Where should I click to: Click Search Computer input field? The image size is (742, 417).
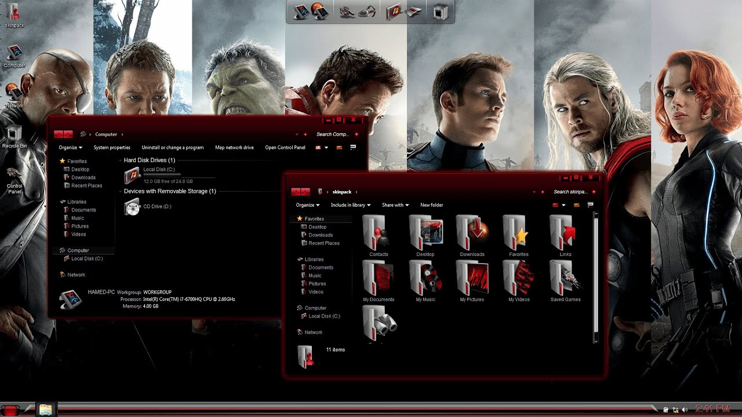point(334,134)
